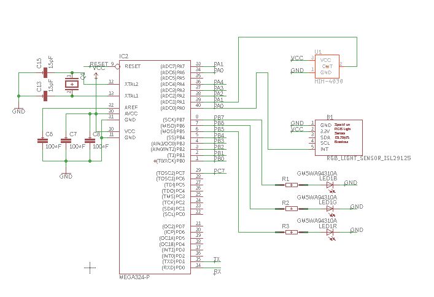Click the OUT pin label on U1
Screen dimensions: 434x297
[x=327, y=66]
